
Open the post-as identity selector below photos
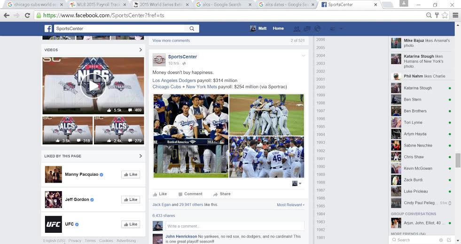297,184
